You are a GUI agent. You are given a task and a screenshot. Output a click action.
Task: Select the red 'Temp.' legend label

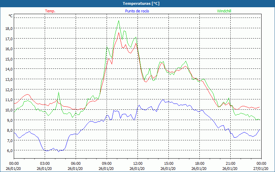[x=50, y=11]
